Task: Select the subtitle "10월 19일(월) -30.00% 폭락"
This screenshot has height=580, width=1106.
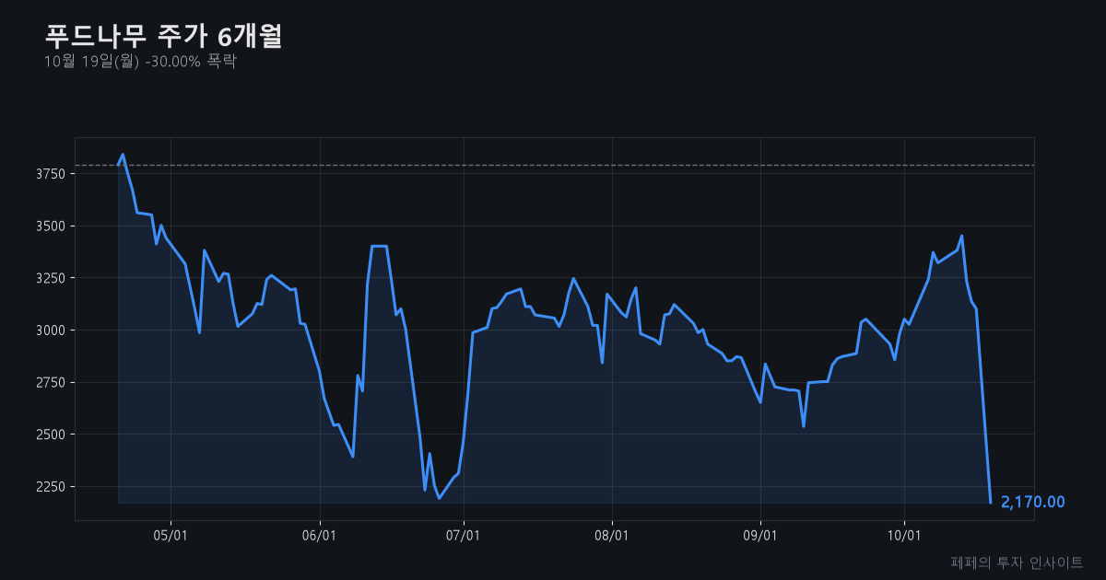Action: tap(140, 62)
